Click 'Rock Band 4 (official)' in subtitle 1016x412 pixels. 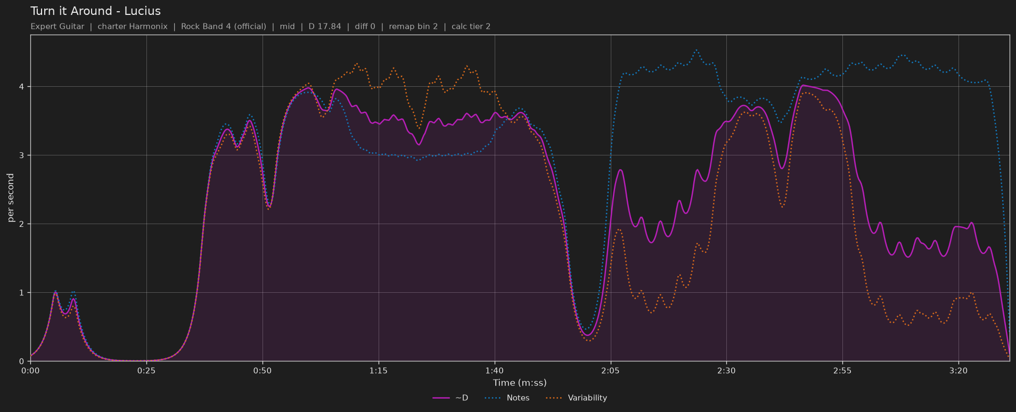(x=224, y=27)
